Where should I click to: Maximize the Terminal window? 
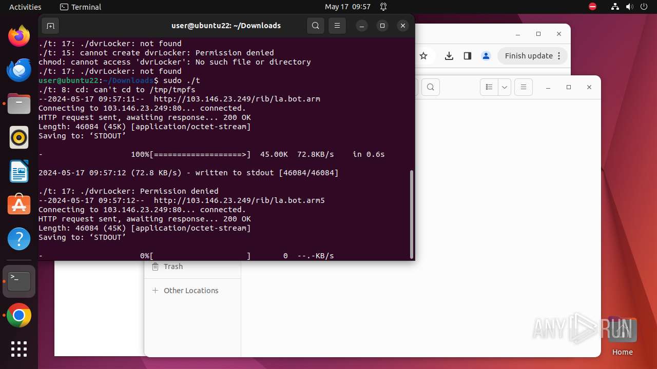pyautogui.click(x=382, y=26)
